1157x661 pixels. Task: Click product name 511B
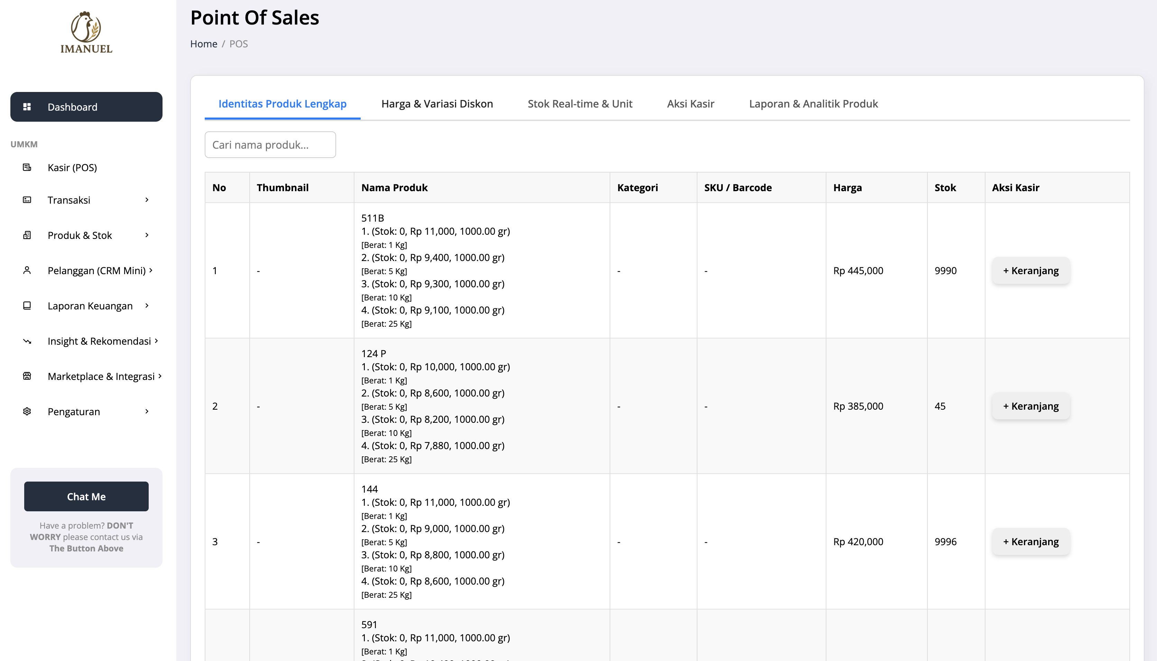373,218
